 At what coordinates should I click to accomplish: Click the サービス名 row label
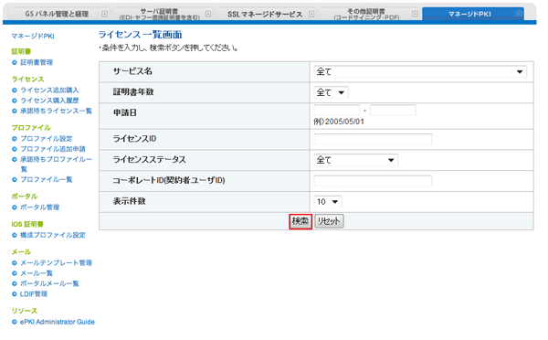tap(132, 71)
